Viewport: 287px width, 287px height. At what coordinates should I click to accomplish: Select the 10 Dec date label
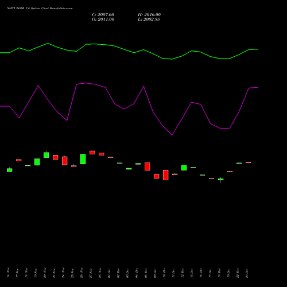point(164,273)
